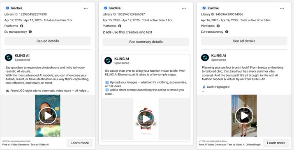
Task: Play the Zara haul fashion model video
Action: [x=244, y=116]
